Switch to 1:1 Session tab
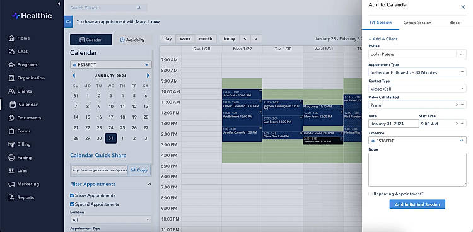The width and height of the screenshot is (473, 232). click(380, 23)
